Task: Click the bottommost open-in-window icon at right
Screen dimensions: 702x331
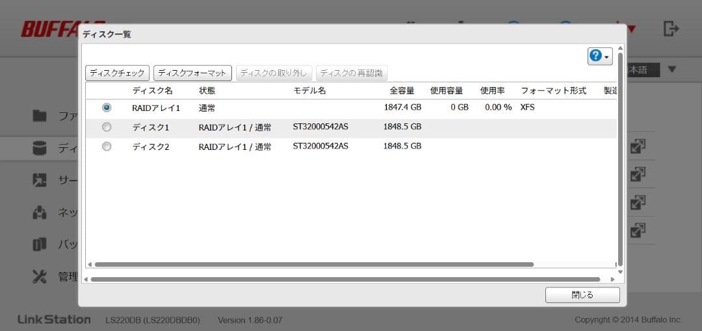Action: coord(638,230)
